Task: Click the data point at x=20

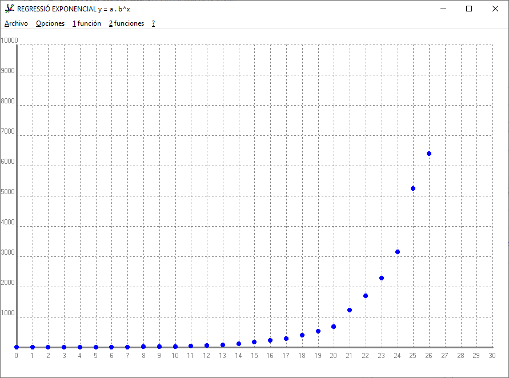Action: [334, 327]
